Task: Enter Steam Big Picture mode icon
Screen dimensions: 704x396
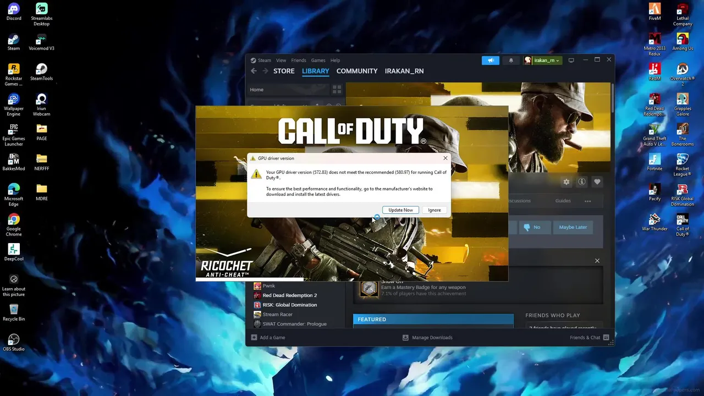Action: (x=571, y=60)
